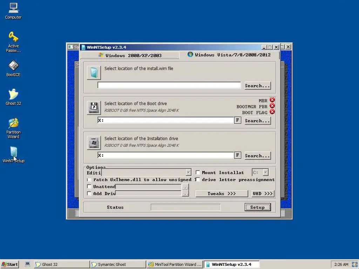Open the Computer desktop icon
This screenshot has width=359, height=269.
(13, 11)
